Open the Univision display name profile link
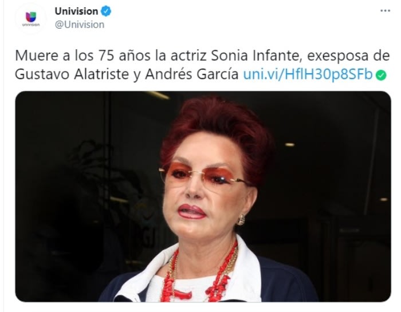 tap(76, 11)
